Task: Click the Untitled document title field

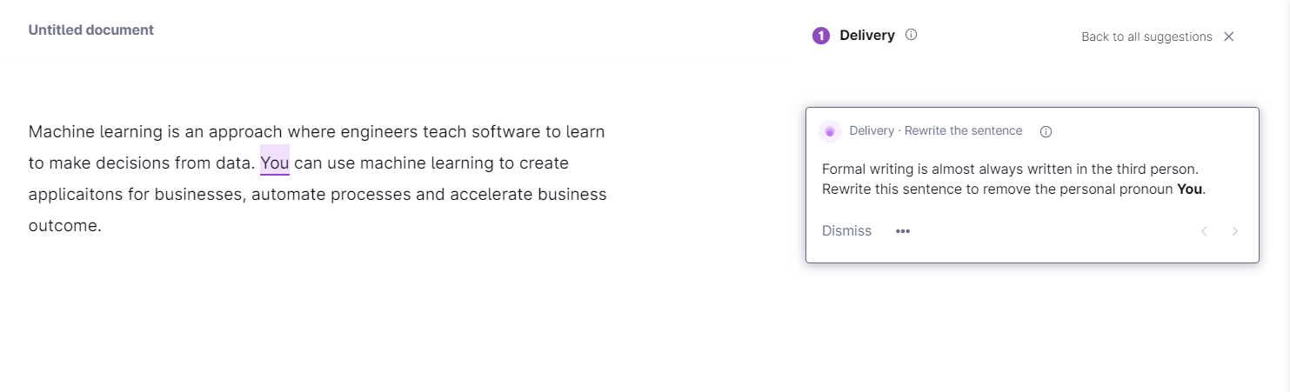Action: (91, 30)
